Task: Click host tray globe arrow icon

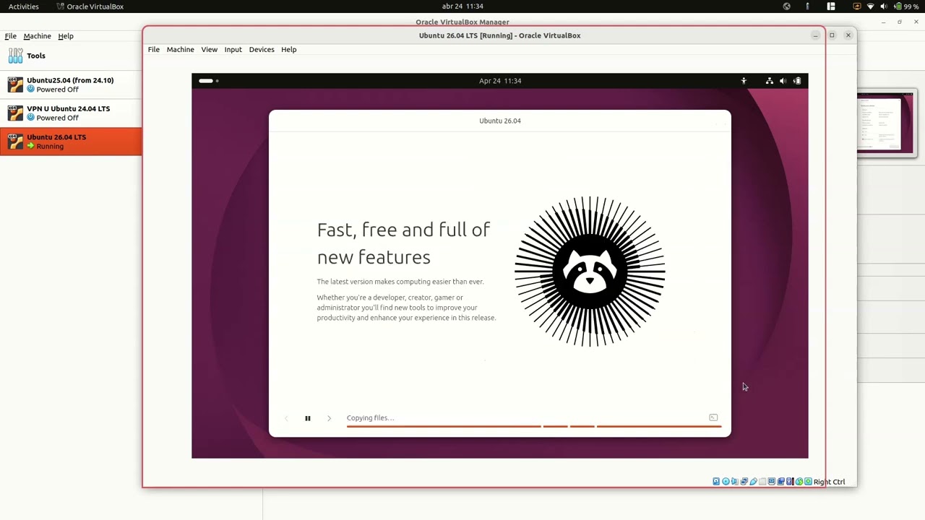Action: point(787,6)
